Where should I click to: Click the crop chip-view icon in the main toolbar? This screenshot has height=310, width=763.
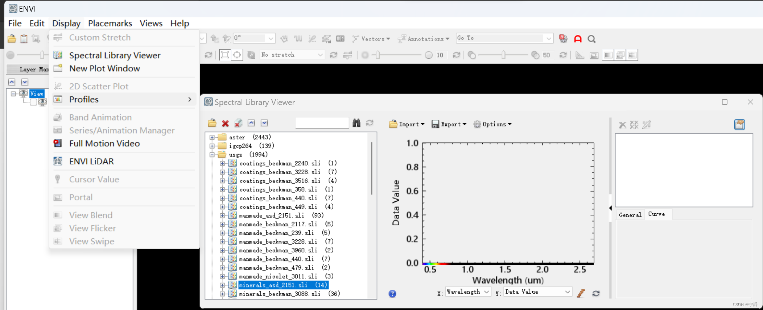36,39
